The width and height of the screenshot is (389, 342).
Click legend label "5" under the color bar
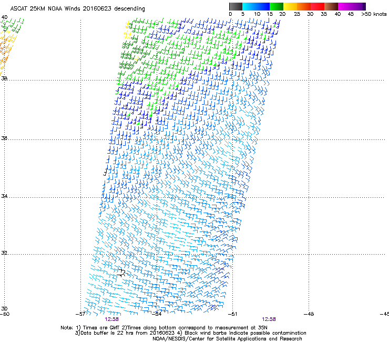click(243, 14)
